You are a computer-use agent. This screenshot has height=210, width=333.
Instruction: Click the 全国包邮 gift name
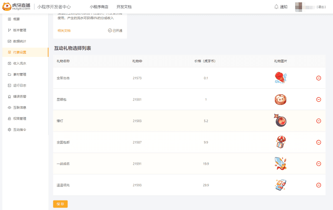pyautogui.click(x=63, y=142)
